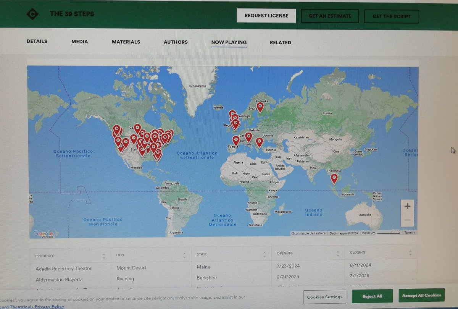
Task: Sort table by Producer column
Action: (70, 256)
